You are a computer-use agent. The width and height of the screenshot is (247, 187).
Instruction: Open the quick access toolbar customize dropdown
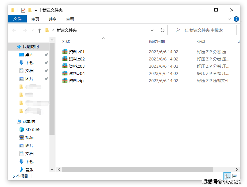pyautogui.click(x=36, y=10)
